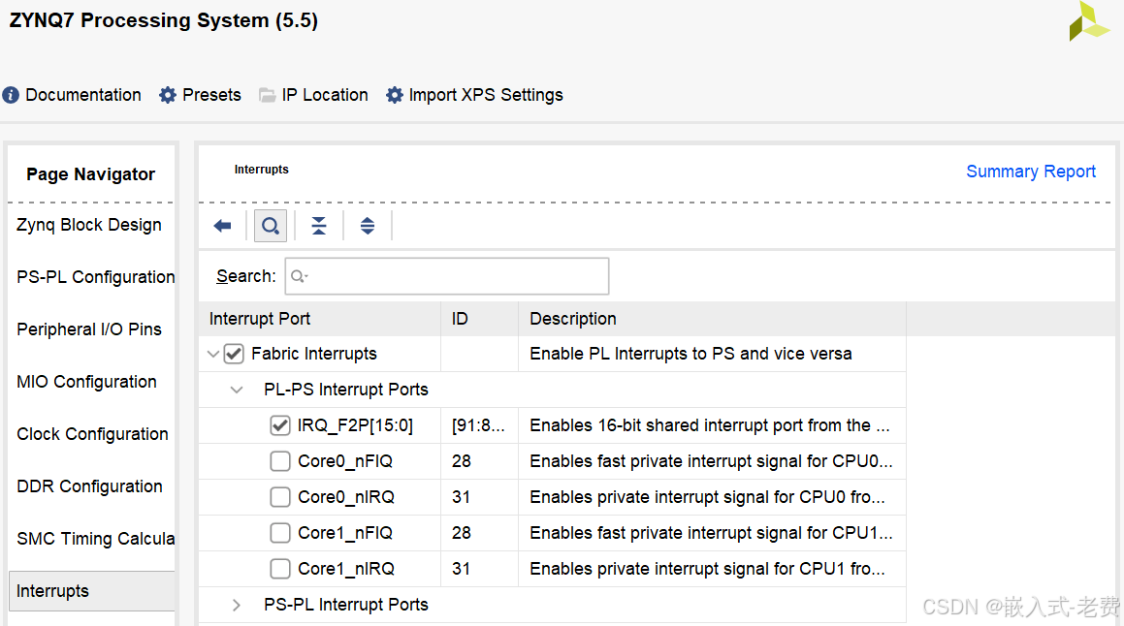Image resolution: width=1124 pixels, height=626 pixels.
Task: Select the Interrupts navigator page
Action: (x=92, y=591)
